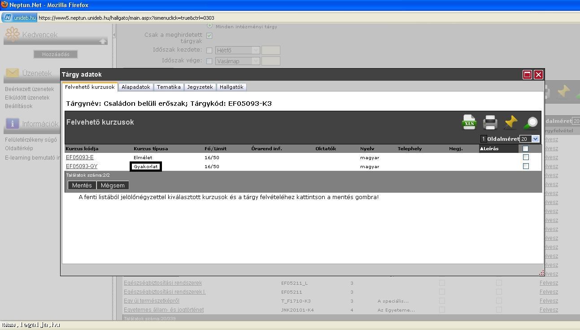
Task: Open course link EF05093-E
Action: (80, 157)
